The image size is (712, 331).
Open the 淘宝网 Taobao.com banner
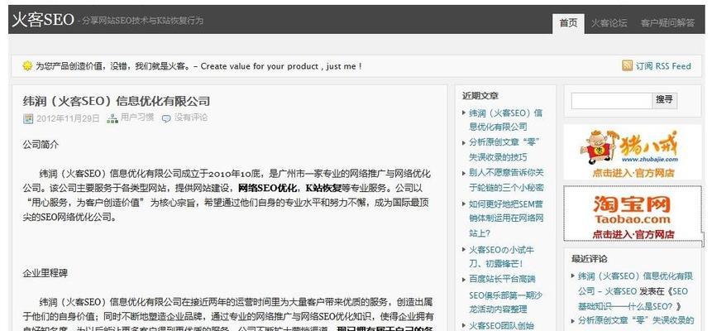[x=632, y=213]
